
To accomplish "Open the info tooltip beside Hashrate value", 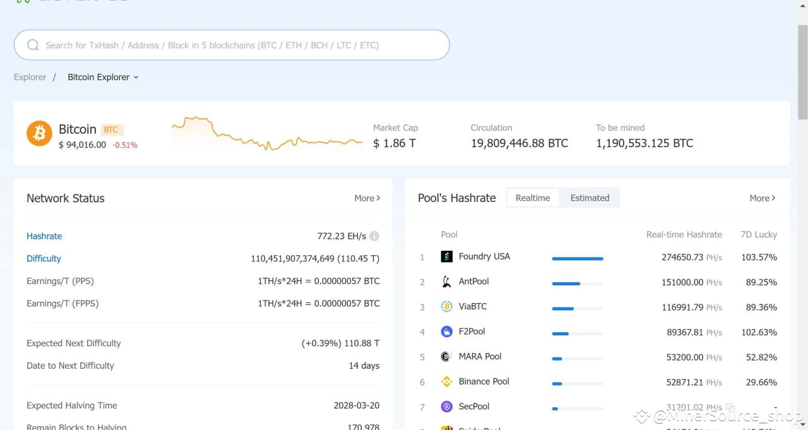I will pos(374,236).
